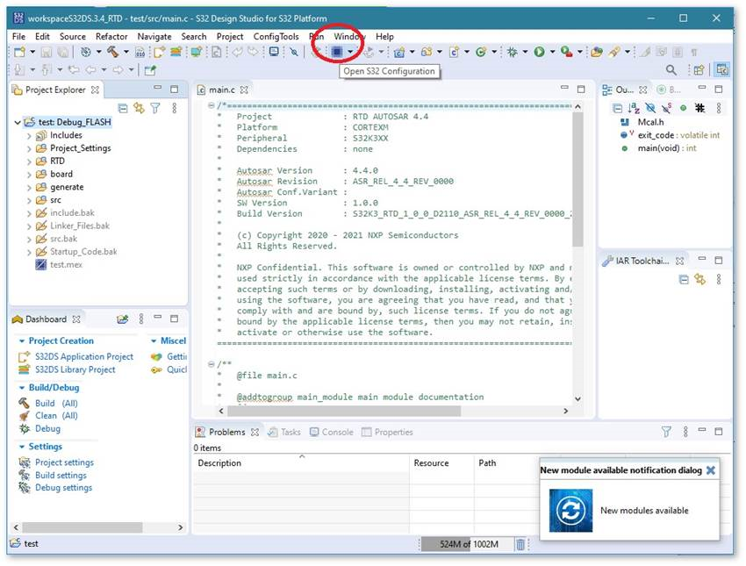Click the IAR Toolchain link-with-editor icon

699,280
